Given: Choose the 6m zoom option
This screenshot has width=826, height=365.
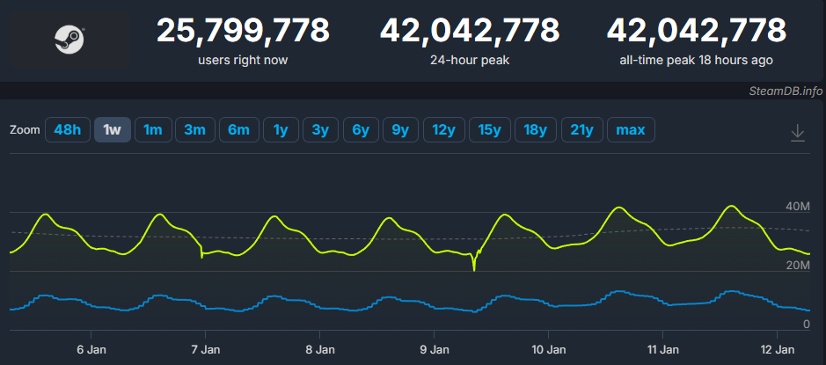Looking at the screenshot, I should 238,130.
